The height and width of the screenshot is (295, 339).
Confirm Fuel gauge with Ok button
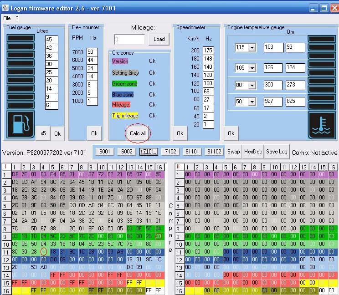57,134
